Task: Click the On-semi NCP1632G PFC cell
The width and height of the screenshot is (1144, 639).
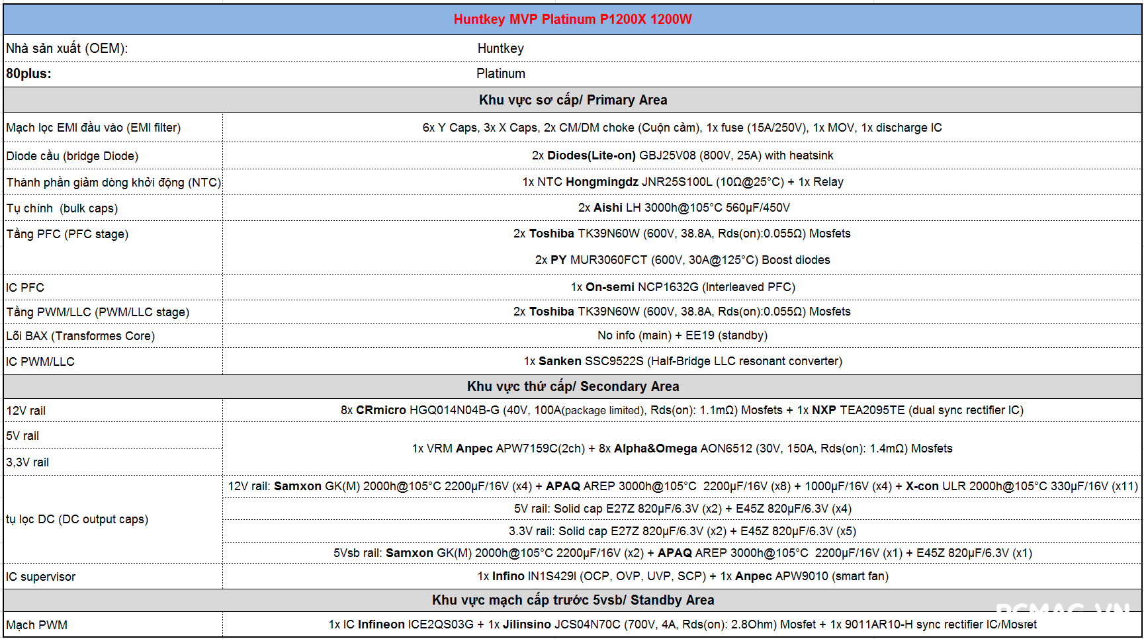Action: point(682,287)
